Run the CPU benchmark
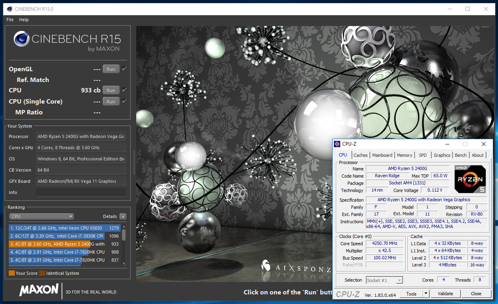The height and width of the screenshot is (304, 498). click(x=111, y=90)
